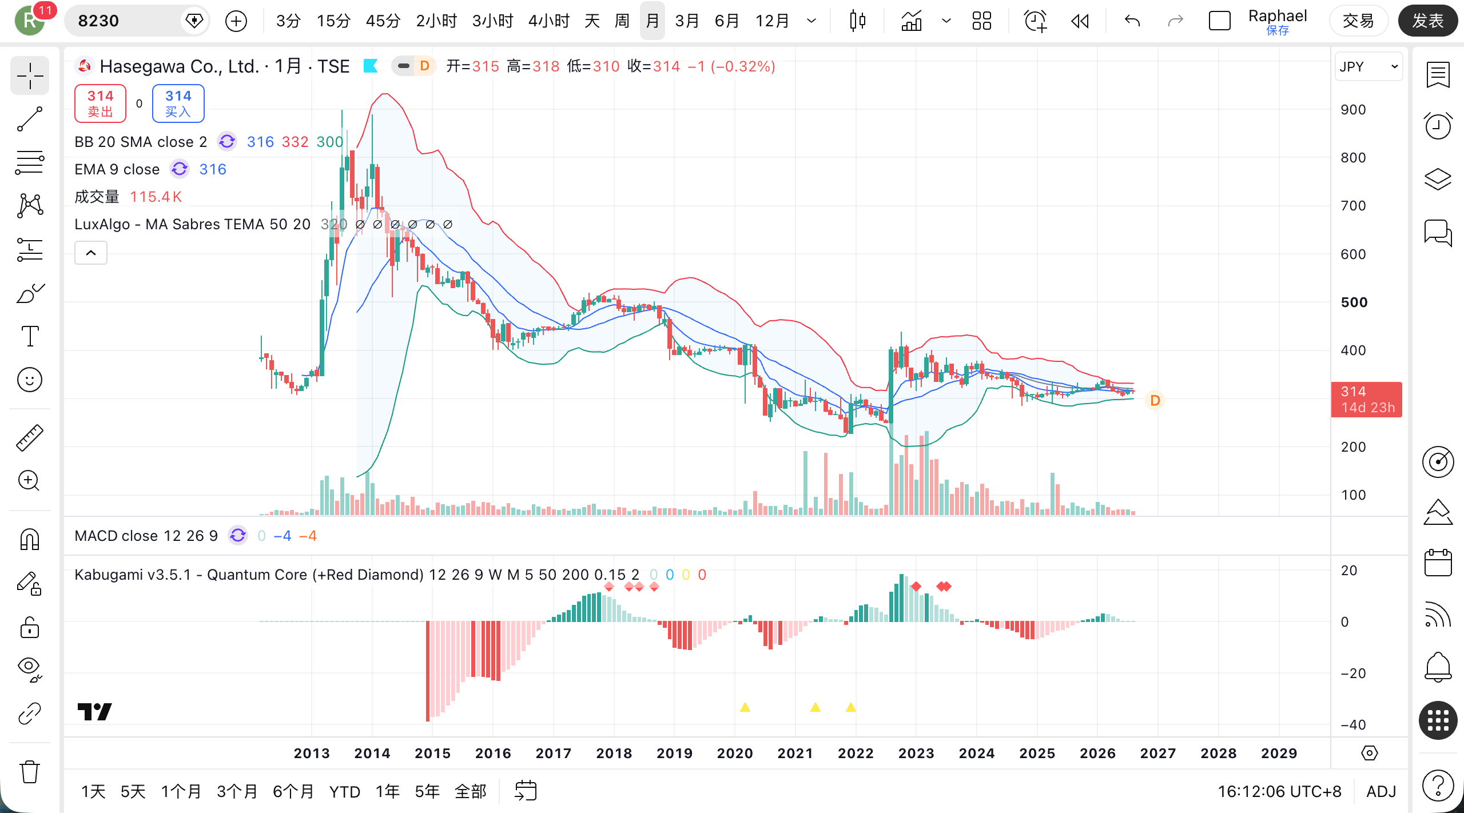The width and height of the screenshot is (1464, 813).
Task: Open the object tree layers panel
Action: tap(1438, 179)
